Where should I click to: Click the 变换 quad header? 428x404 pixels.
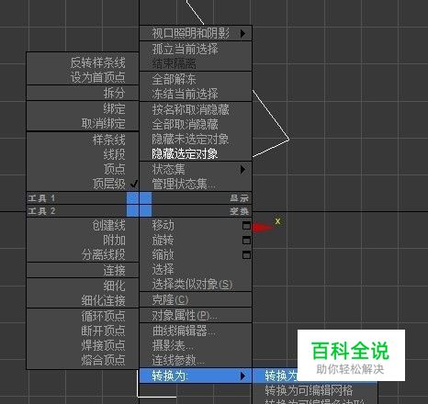239,211
